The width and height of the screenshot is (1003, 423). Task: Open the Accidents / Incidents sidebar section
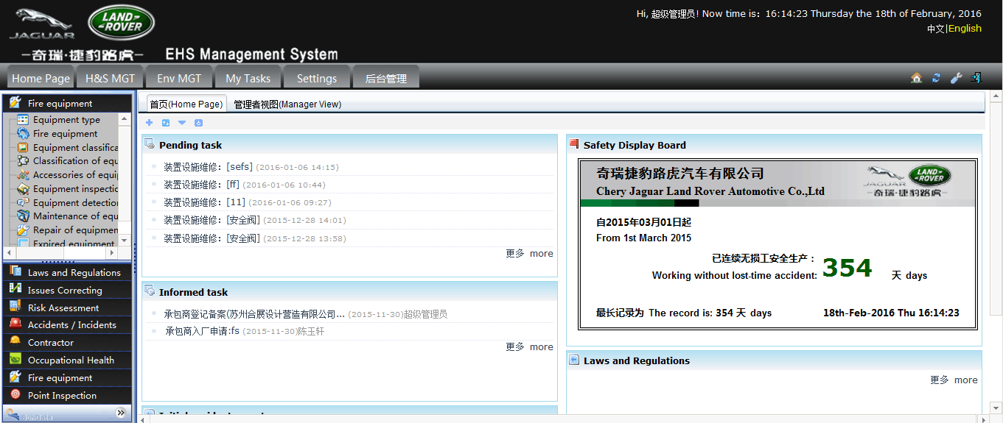coord(71,324)
